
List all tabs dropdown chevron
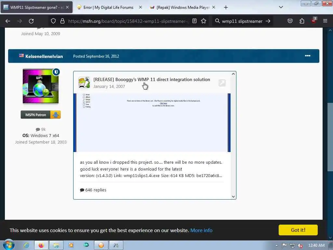(281, 7)
